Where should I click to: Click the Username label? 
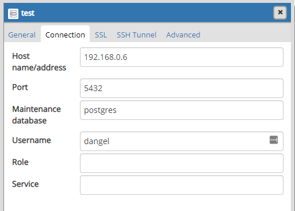click(x=32, y=140)
